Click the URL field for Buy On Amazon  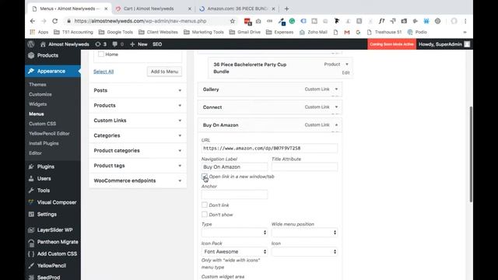tap(269, 149)
